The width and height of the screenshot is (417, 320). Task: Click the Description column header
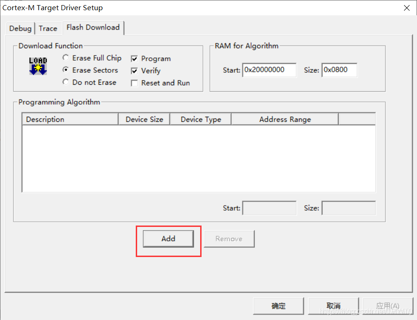tap(70, 119)
